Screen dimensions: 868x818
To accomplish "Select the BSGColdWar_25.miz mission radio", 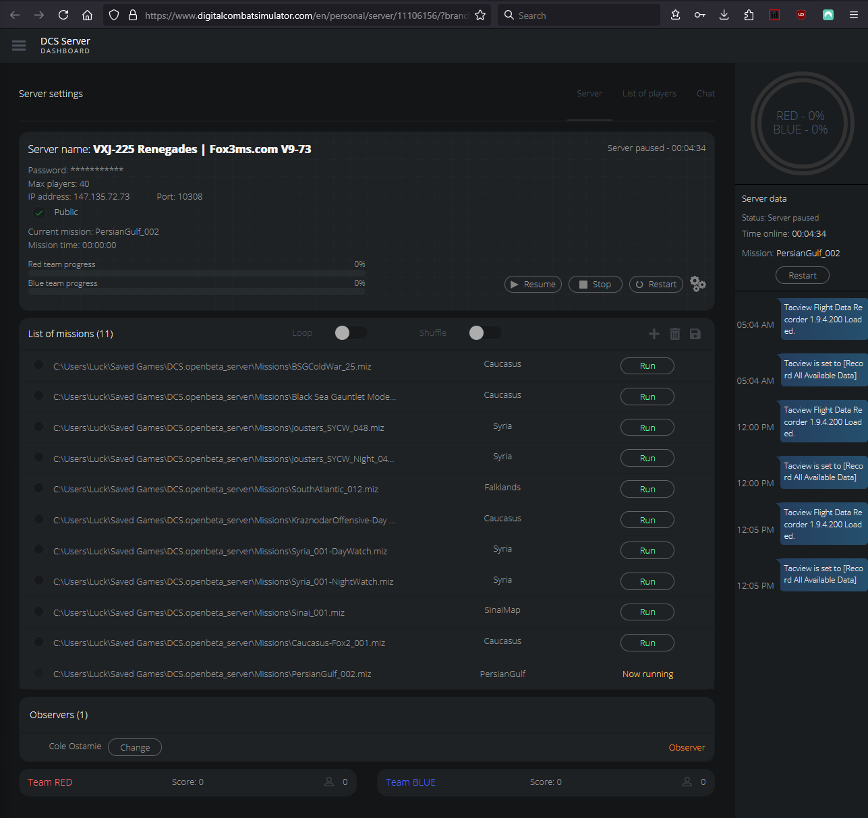I will 38,365.
